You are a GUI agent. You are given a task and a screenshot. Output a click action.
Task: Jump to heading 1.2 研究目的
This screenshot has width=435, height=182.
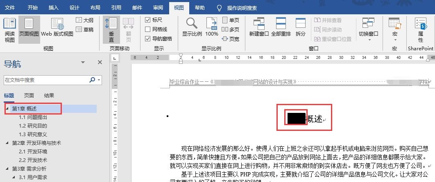[33, 126]
